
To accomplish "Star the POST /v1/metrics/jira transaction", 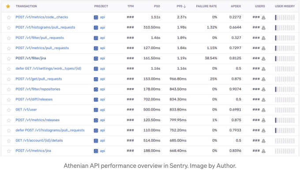I will pyautogui.click(x=9, y=151).
